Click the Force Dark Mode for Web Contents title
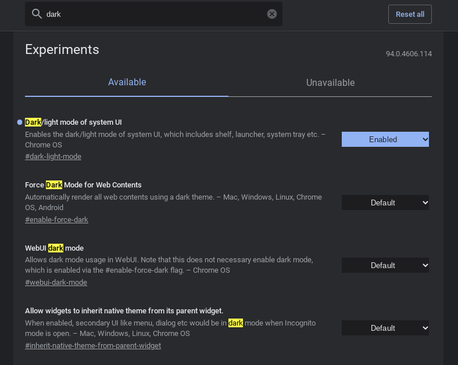The image size is (458, 365). pyautogui.click(x=83, y=185)
